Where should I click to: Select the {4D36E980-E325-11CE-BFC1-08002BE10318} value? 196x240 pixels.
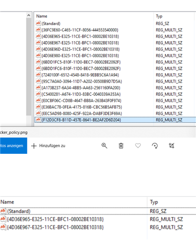(80, 56)
